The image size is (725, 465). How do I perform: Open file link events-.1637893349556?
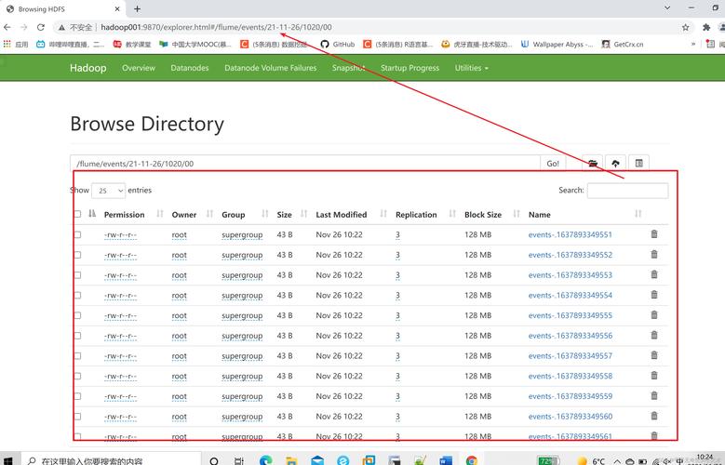pyautogui.click(x=571, y=336)
